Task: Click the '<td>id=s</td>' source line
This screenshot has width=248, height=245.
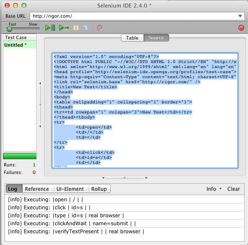Action: [x=94, y=158]
